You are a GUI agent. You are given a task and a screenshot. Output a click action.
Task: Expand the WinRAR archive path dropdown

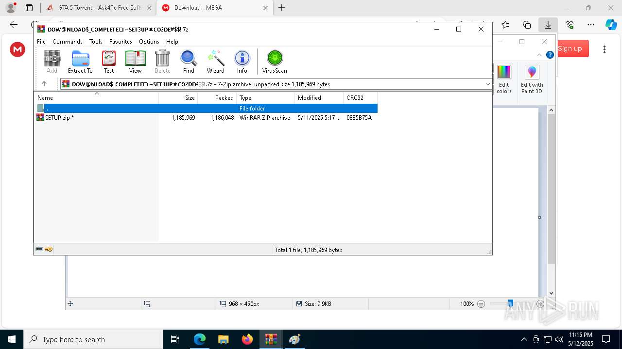(487, 84)
